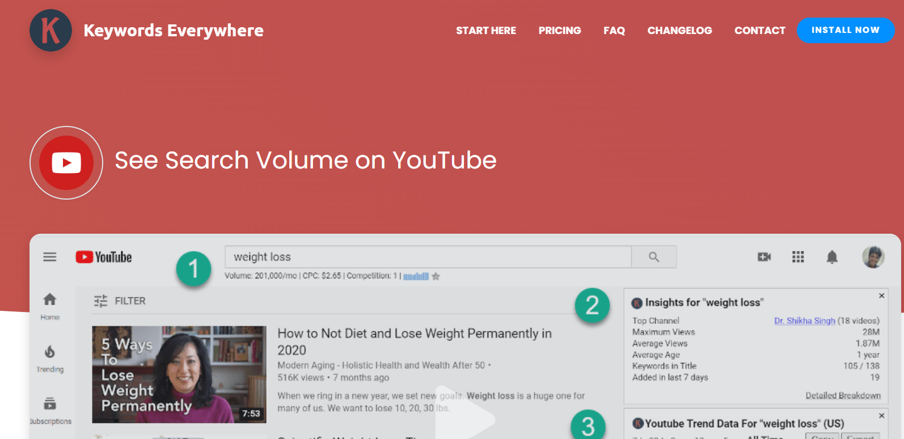This screenshot has width=904, height=439.
Task: Close the Insights for weight loss panel
Action: pos(882,296)
